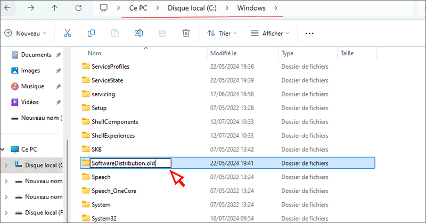
Task: Sort by Modifié le column header
Action: 223,53
